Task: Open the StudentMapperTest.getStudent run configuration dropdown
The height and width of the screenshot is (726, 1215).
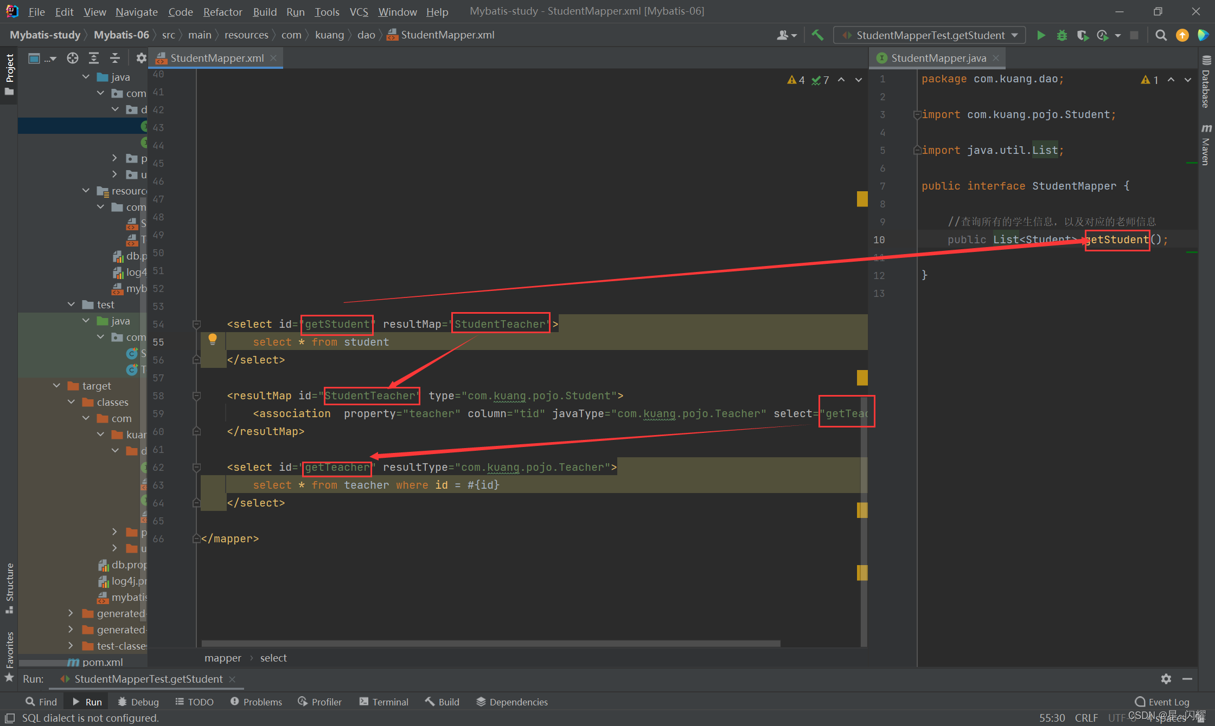Action: (930, 35)
